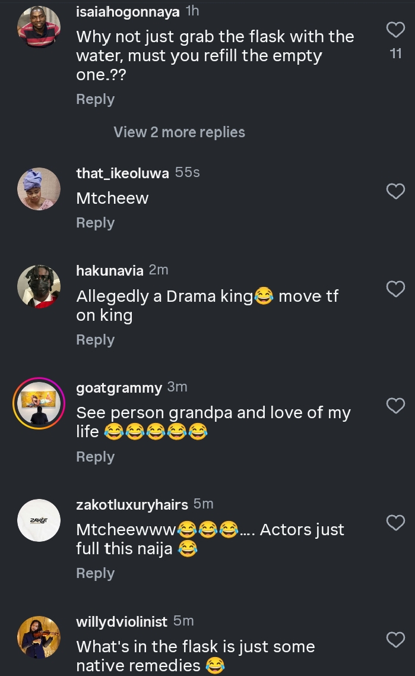Like that_ikeoluwa's "Mtcheew" comment

pyautogui.click(x=395, y=191)
